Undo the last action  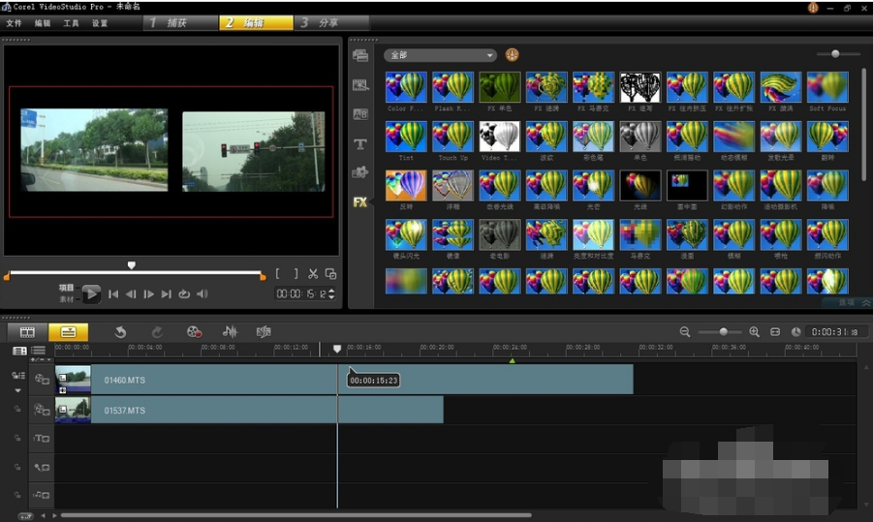[x=120, y=332]
